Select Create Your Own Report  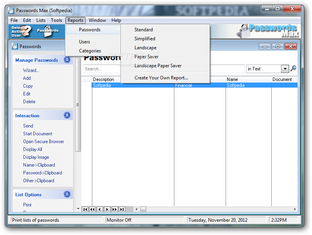point(165,78)
